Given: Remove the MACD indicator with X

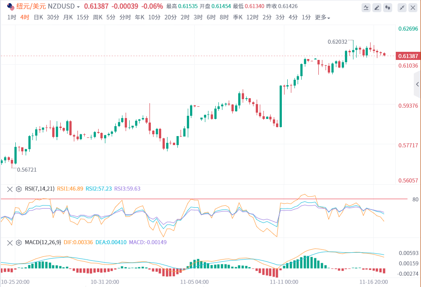Looking at the screenshot, I should point(9,243).
